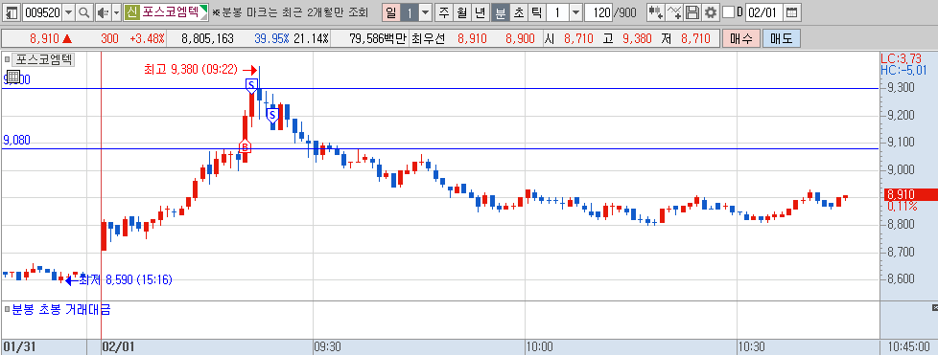This screenshot has width=938, height=355.
Task: Save chart with the floppy disk icon
Action: click(x=692, y=11)
